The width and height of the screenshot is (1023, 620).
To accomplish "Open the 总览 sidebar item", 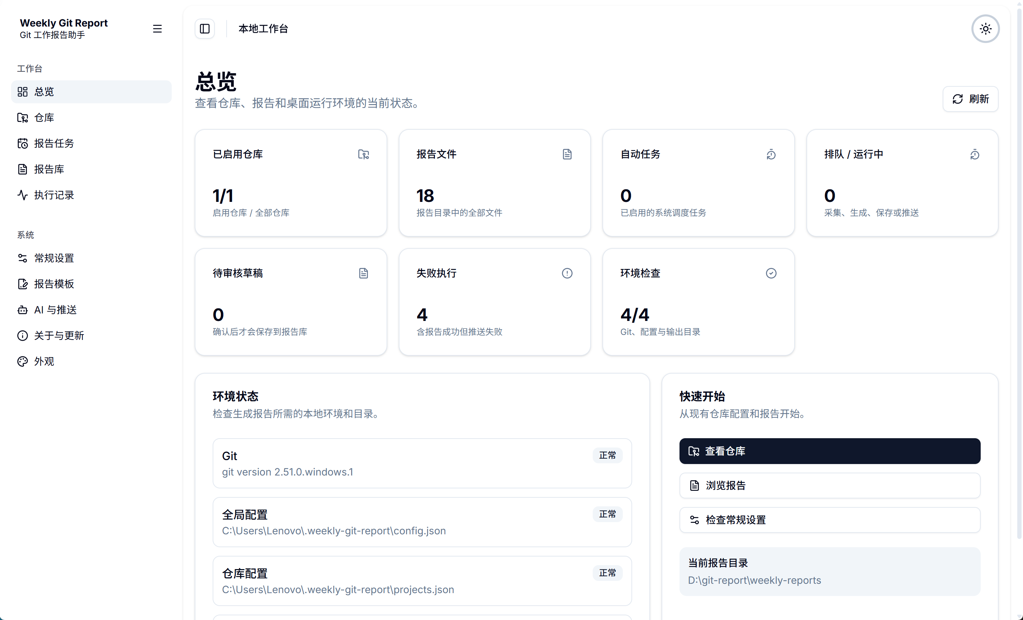I will [x=91, y=92].
